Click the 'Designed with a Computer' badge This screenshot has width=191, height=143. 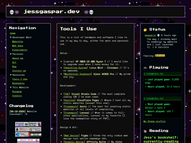click(x=22, y=124)
